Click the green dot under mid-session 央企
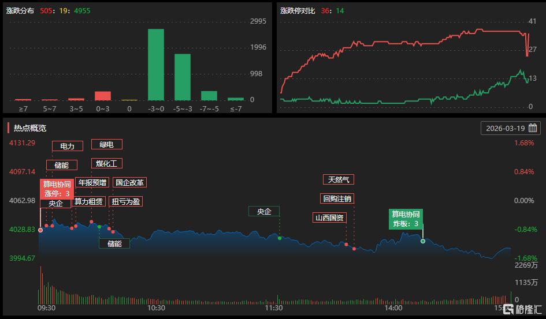This screenshot has width=546, height=319. coord(280,238)
